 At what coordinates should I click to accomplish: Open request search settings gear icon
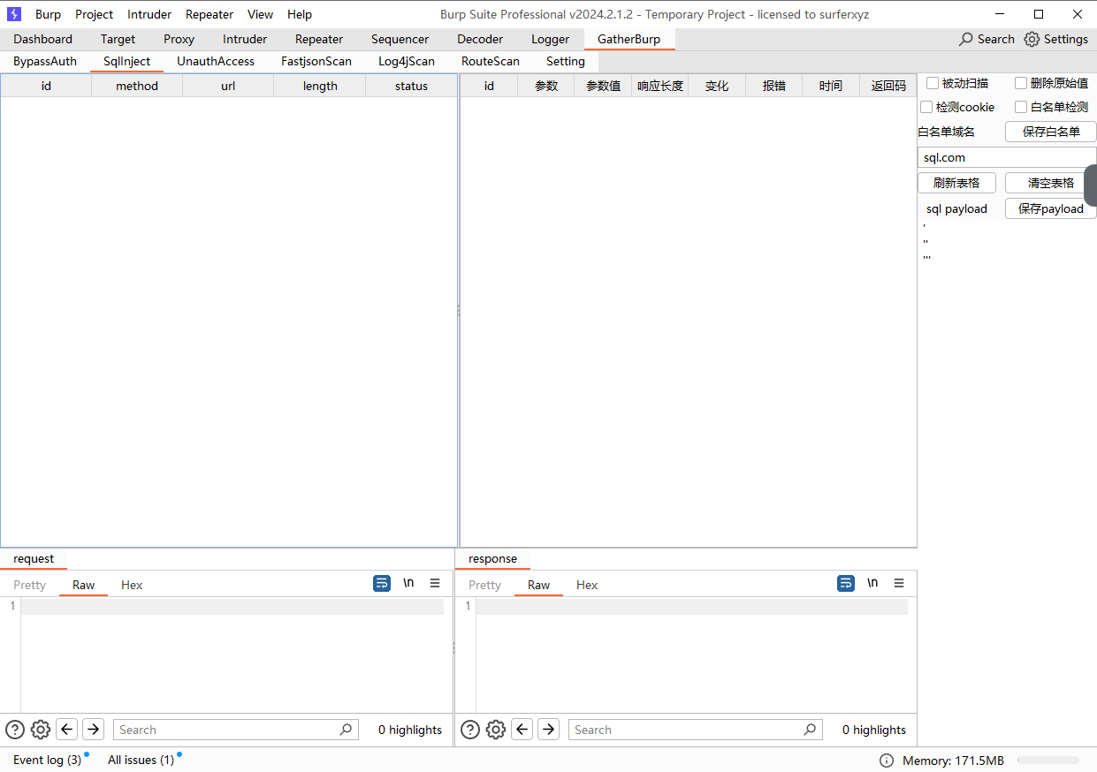(x=41, y=730)
